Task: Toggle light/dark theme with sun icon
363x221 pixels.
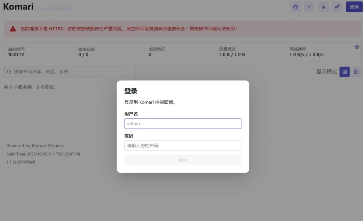Action: click(309, 7)
